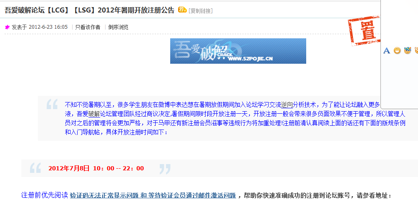This screenshot has height=202, width=418.
Task: Click the partially hidden emoticon at panel edge
Action: 416,50
